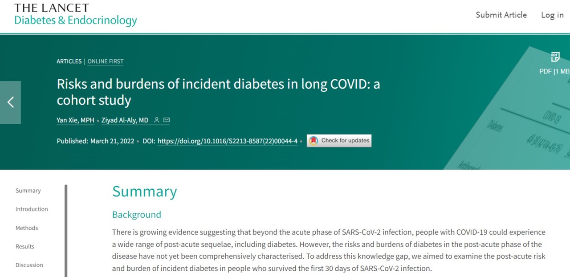
Task: Click the author profile person icon
Action: 156,120
